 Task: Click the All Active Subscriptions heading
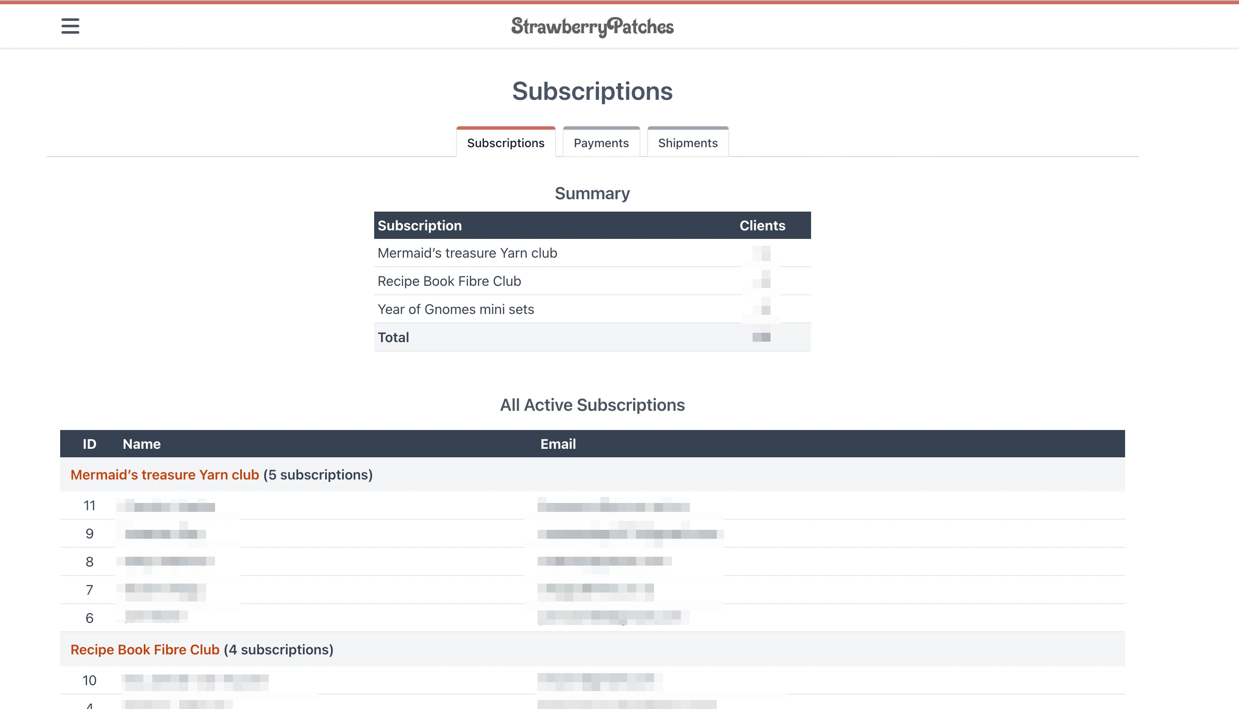pyautogui.click(x=593, y=405)
